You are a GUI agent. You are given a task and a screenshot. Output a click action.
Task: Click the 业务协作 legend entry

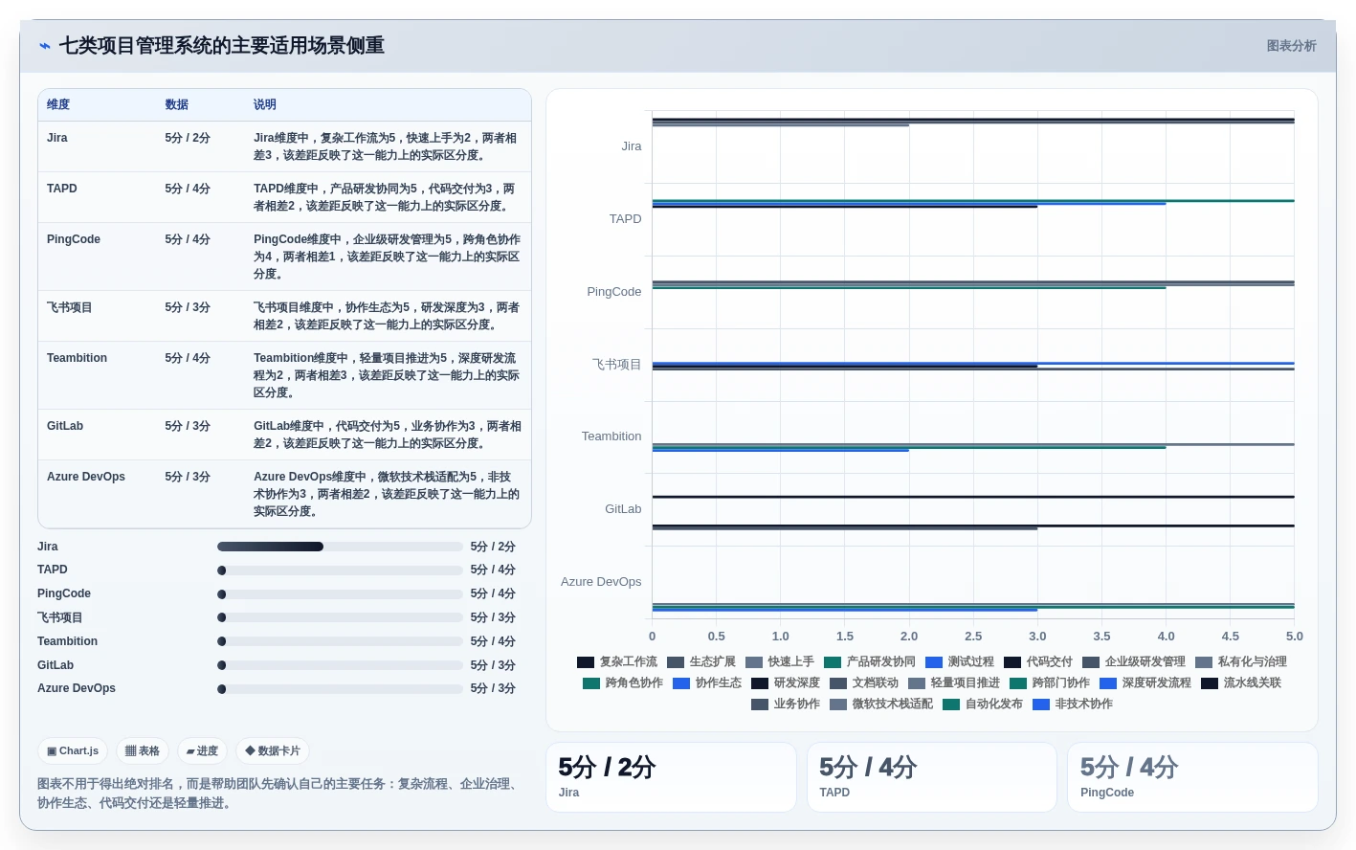coord(785,704)
